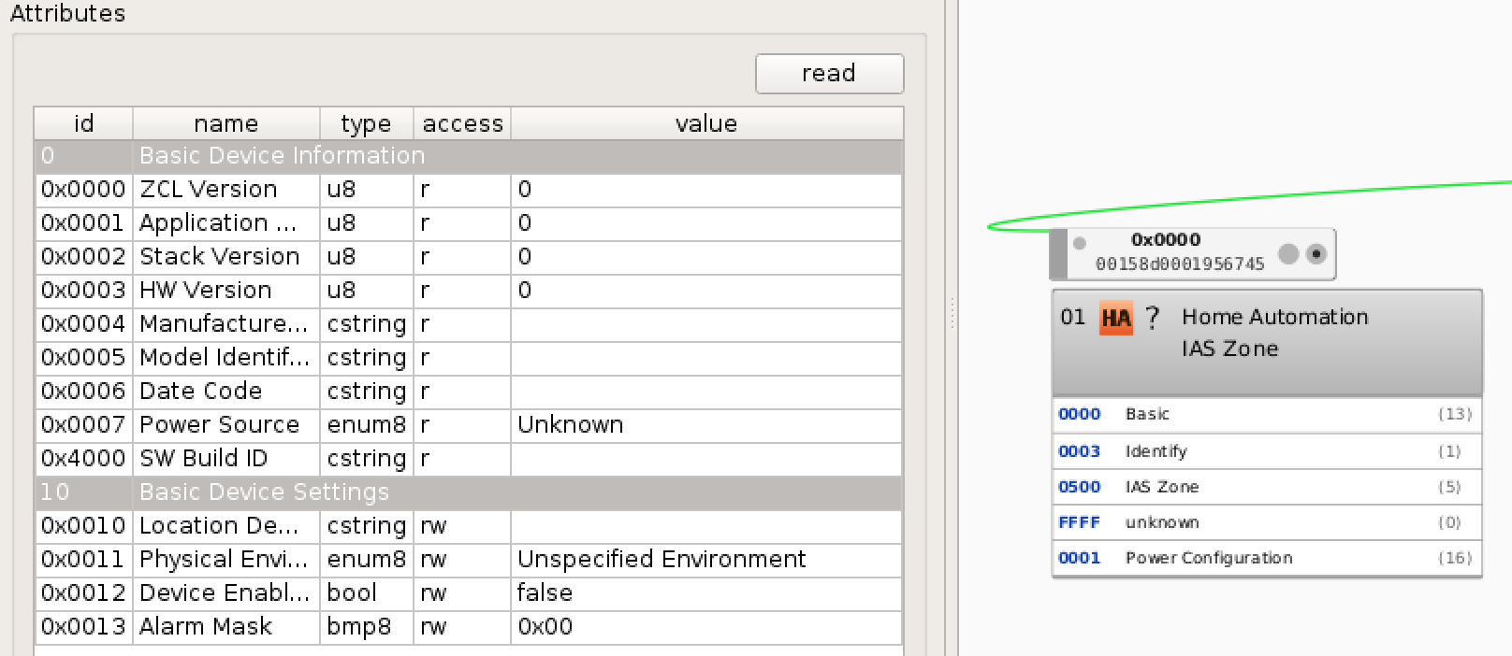
Task: Click the IAS Zone device type label
Action: 1229,349
